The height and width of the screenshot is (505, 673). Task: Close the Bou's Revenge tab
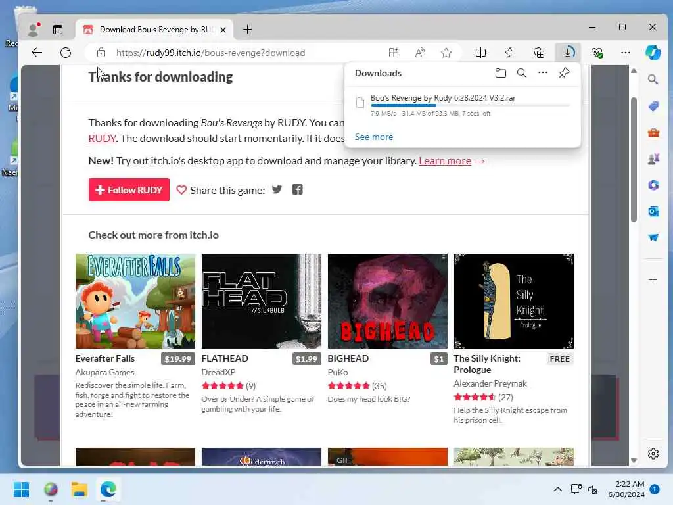point(223,30)
